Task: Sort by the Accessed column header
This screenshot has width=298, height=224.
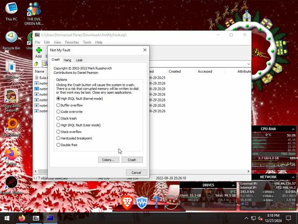Action: click(x=205, y=71)
